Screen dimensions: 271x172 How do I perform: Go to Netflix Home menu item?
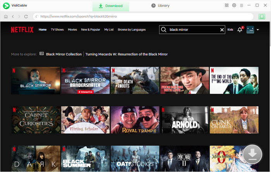coord(43,30)
